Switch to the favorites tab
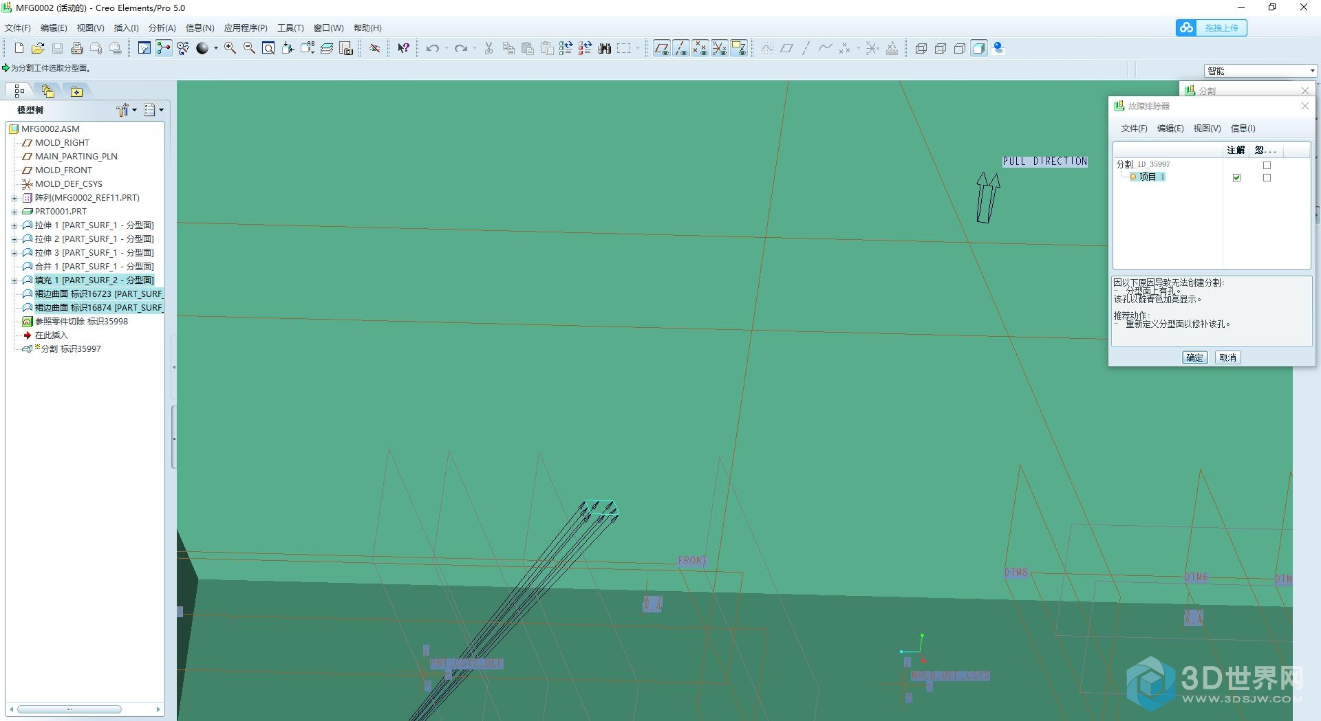Screen dimensions: 1321x721 tap(76, 91)
